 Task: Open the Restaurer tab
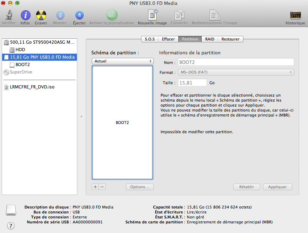(230, 39)
